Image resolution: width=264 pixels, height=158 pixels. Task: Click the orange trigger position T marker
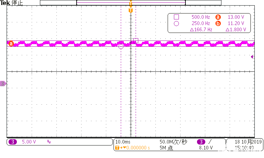click(131, 10)
